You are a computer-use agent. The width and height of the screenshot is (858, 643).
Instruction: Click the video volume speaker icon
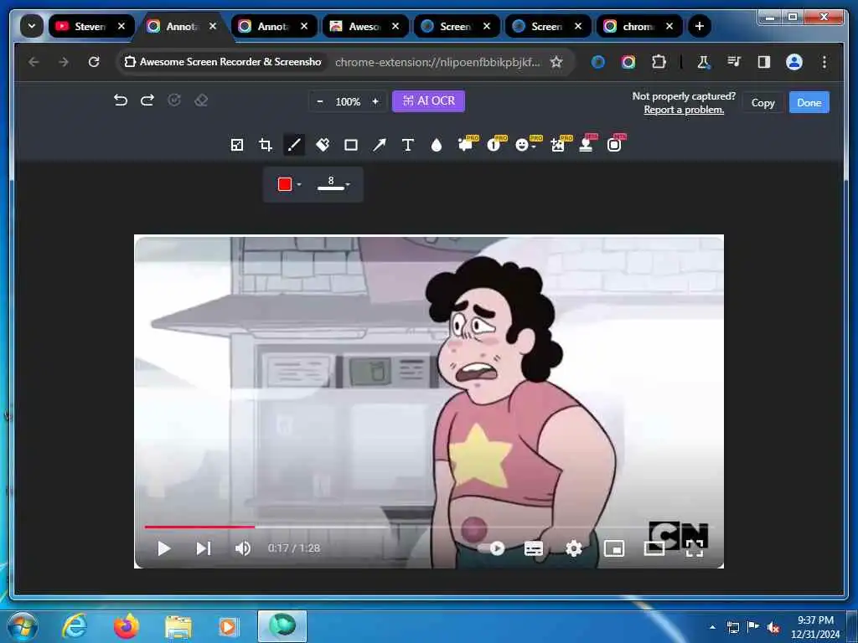point(243,548)
